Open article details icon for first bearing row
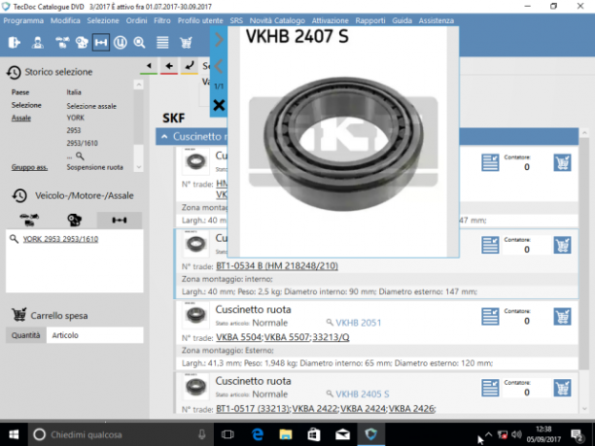 coord(490,162)
